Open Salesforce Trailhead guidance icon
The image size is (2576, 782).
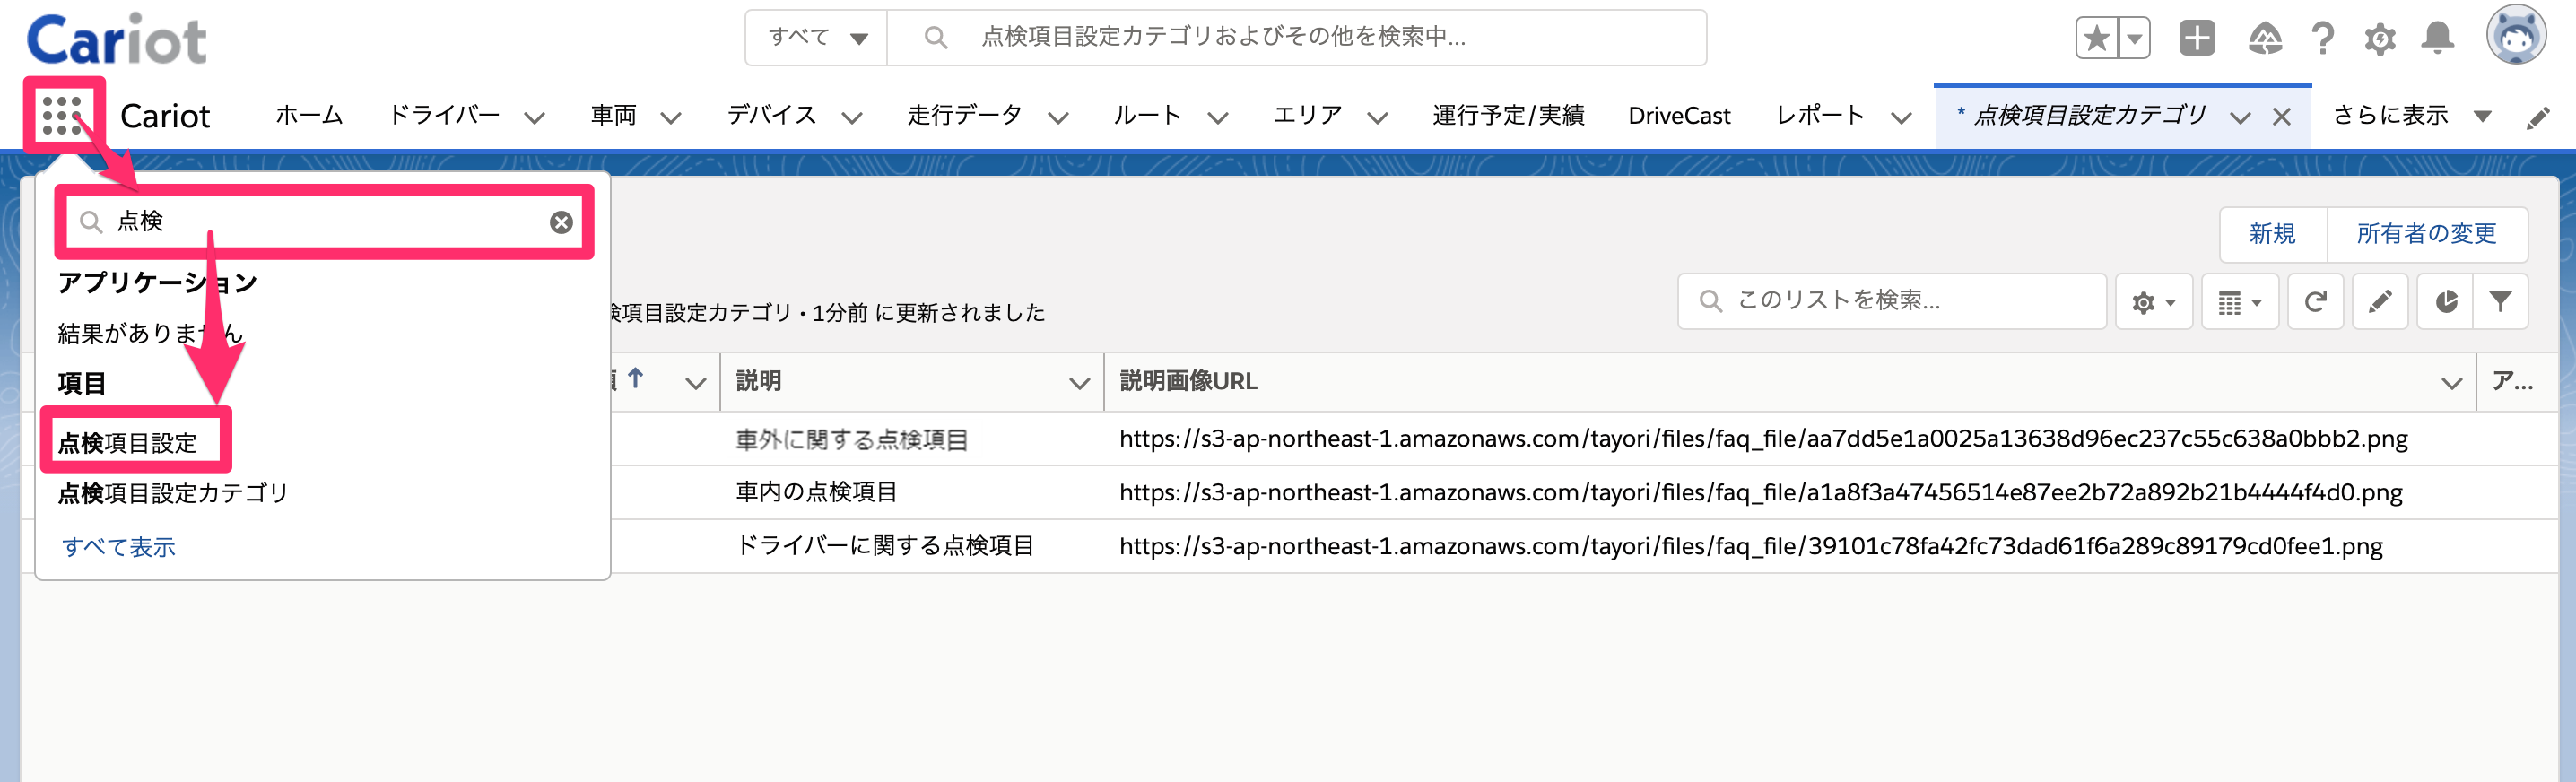2265,39
